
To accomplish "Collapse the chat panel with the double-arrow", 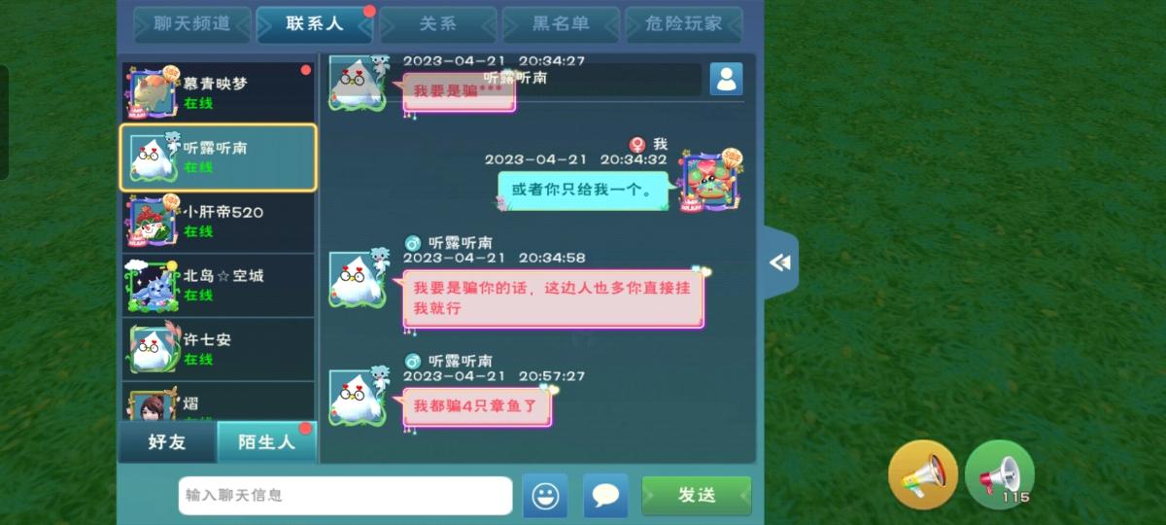I will [x=779, y=262].
